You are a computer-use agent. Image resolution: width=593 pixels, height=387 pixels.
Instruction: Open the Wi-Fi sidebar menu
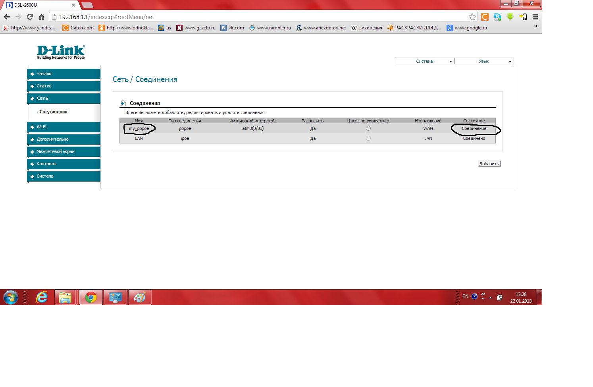[64, 127]
